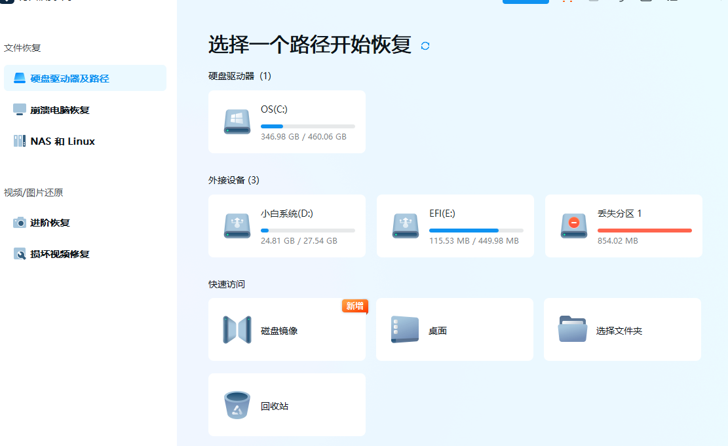Choose the EFI(E:) partition card

pos(455,225)
